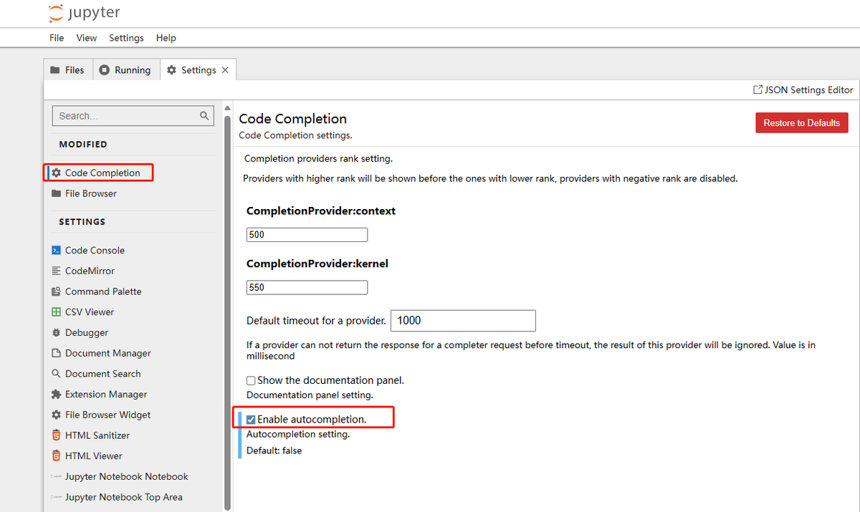Edit the CompletionProvider:context rank field
This screenshot has height=512, width=860.
[x=307, y=235]
